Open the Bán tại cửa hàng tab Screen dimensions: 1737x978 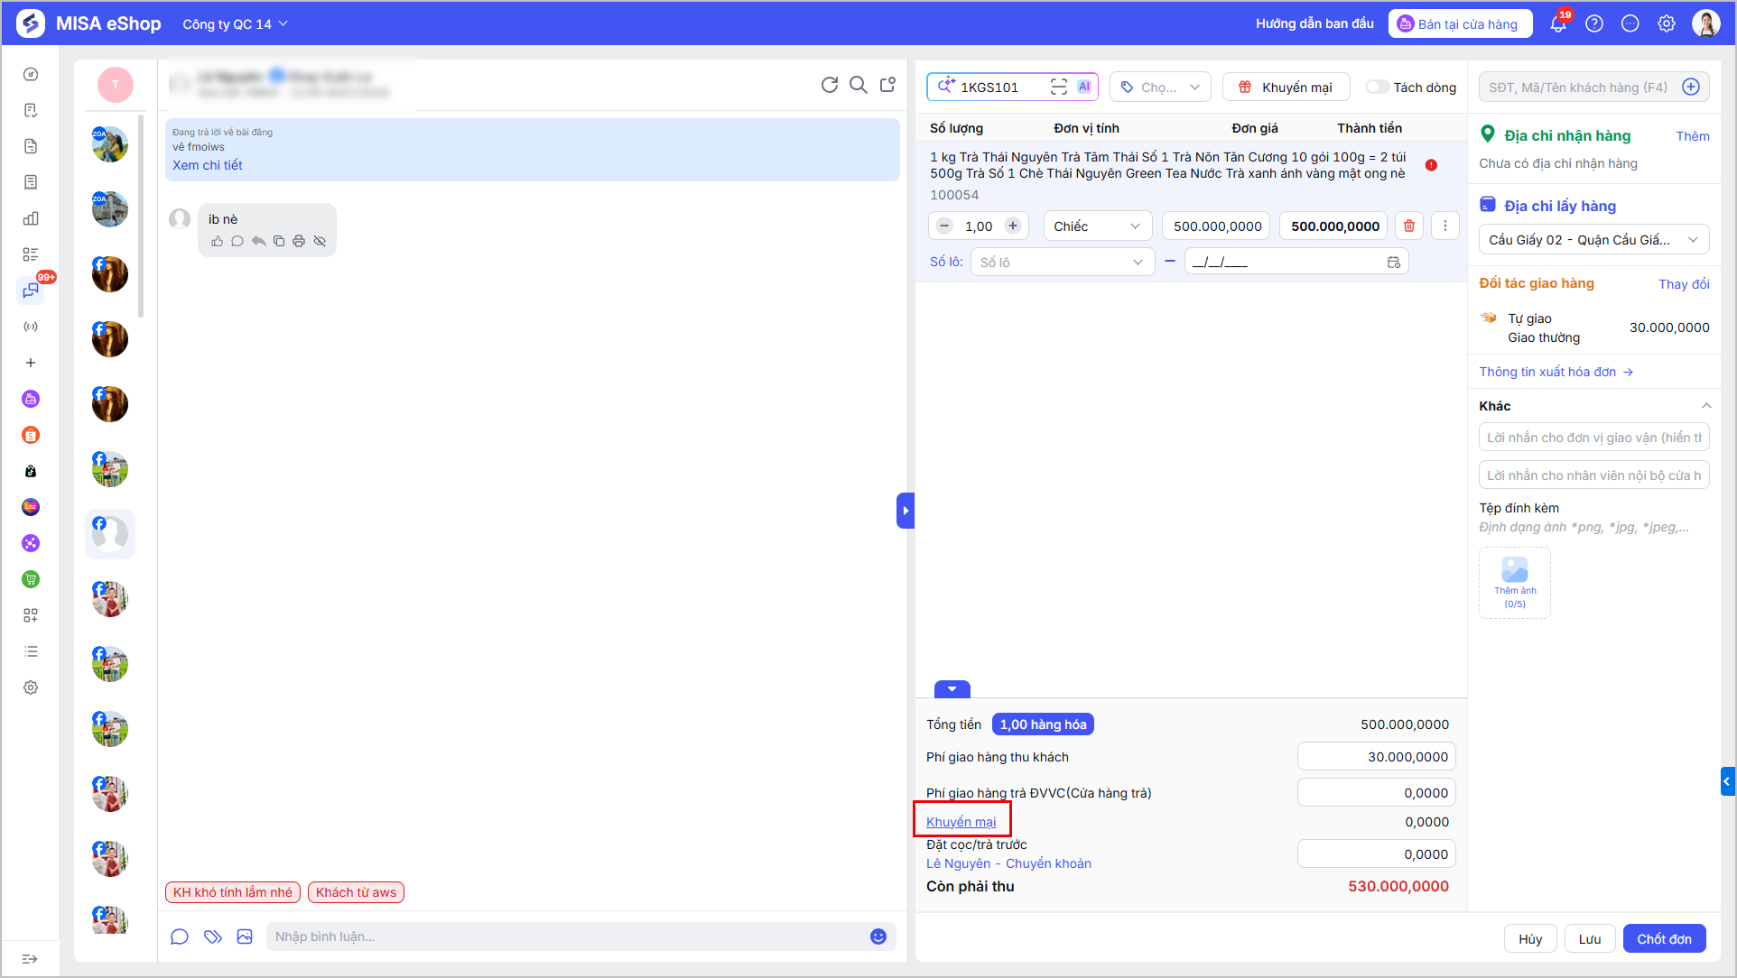(x=1460, y=23)
